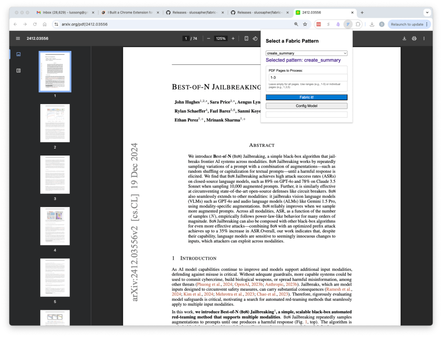Click the fit to page icon
This screenshot has width=442, height=337.
246,38
